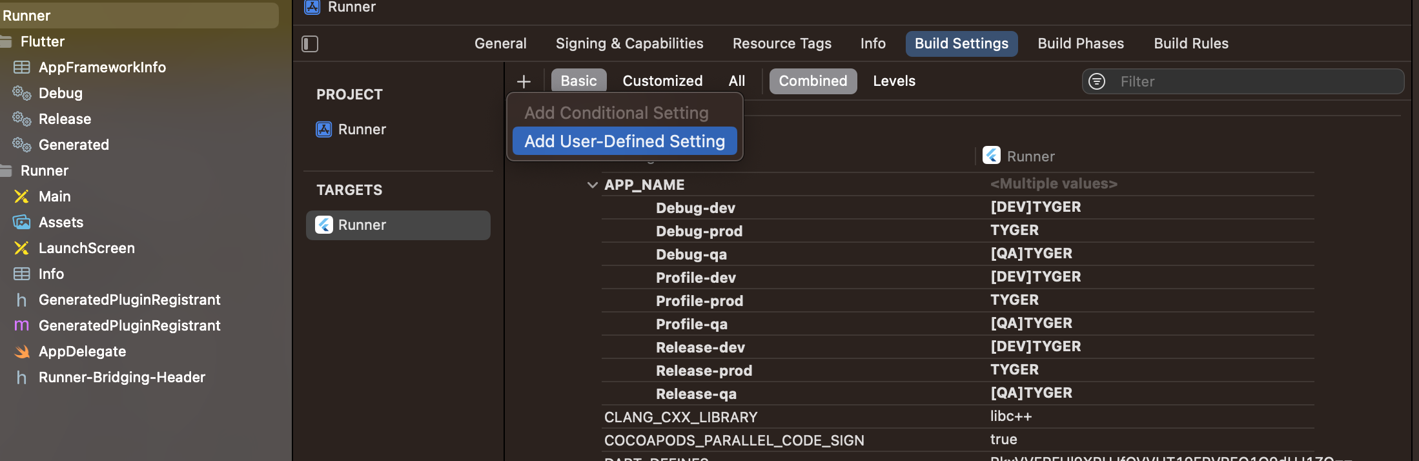Click the Runner project blueprint icon under PROJECT
This screenshot has width=1419, height=461.
(x=323, y=129)
